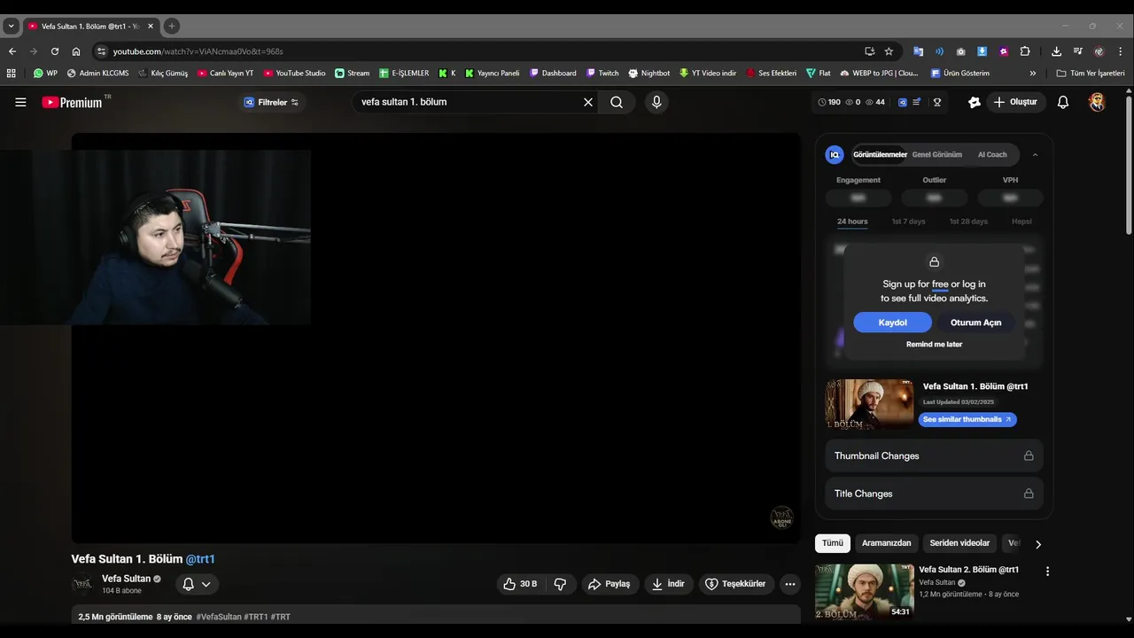The height and width of the screenshot is (638, 1134).
Task: Select the 1st 7 days range
Action: click(908, 222)
